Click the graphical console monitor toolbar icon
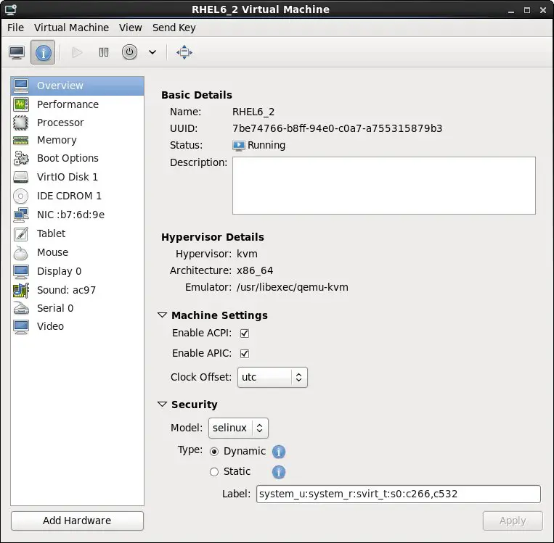The height and width of the screenshot is (543, 554). (17, 52)
